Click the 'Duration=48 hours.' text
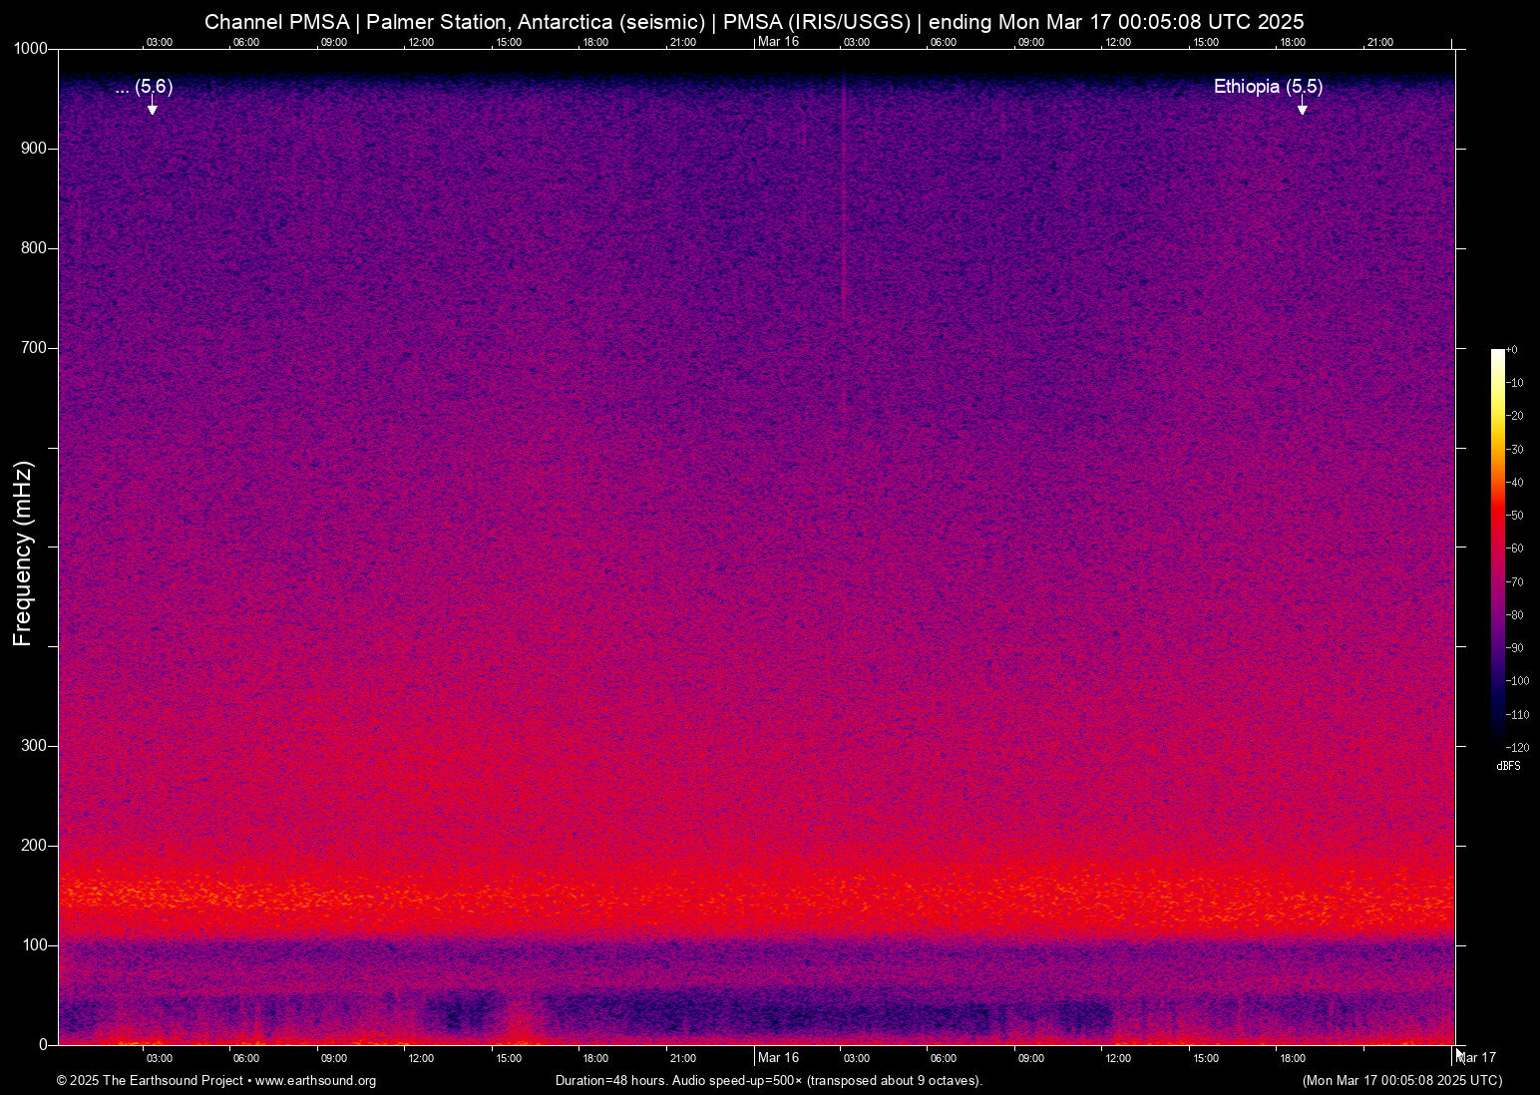This screenshot has width=1540, height=1095. tap(611, 1081)
